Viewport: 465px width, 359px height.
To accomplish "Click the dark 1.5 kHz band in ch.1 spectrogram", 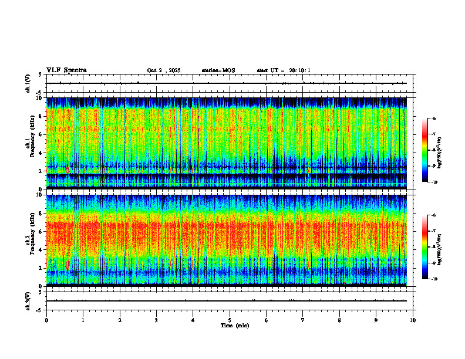I will (227, 177).
